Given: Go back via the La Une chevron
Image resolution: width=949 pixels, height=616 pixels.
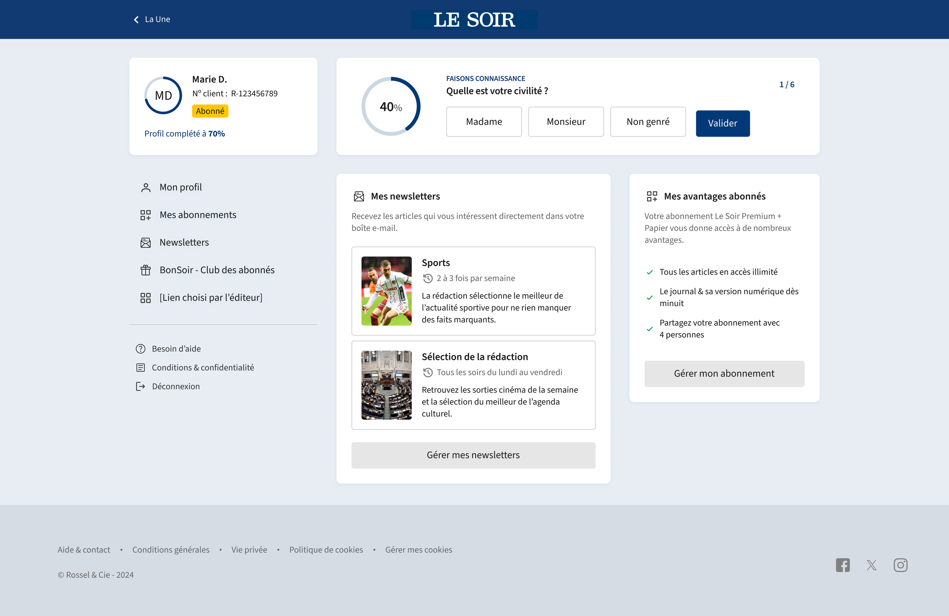Looking at the screenshot, I should point(136,19).
